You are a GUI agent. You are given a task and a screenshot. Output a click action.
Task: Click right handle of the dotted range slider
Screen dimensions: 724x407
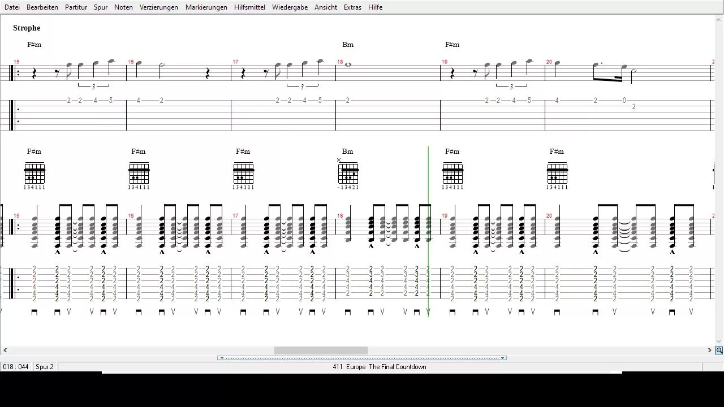pyautogui.click(x=502, y=358)
